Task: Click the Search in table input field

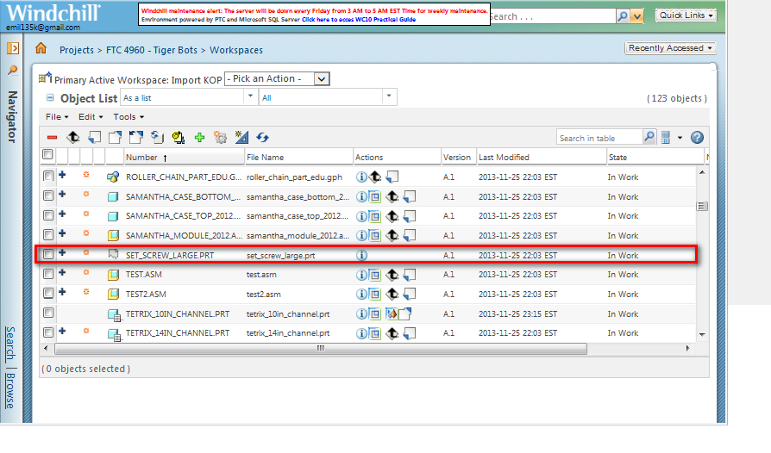Action: 599,138
